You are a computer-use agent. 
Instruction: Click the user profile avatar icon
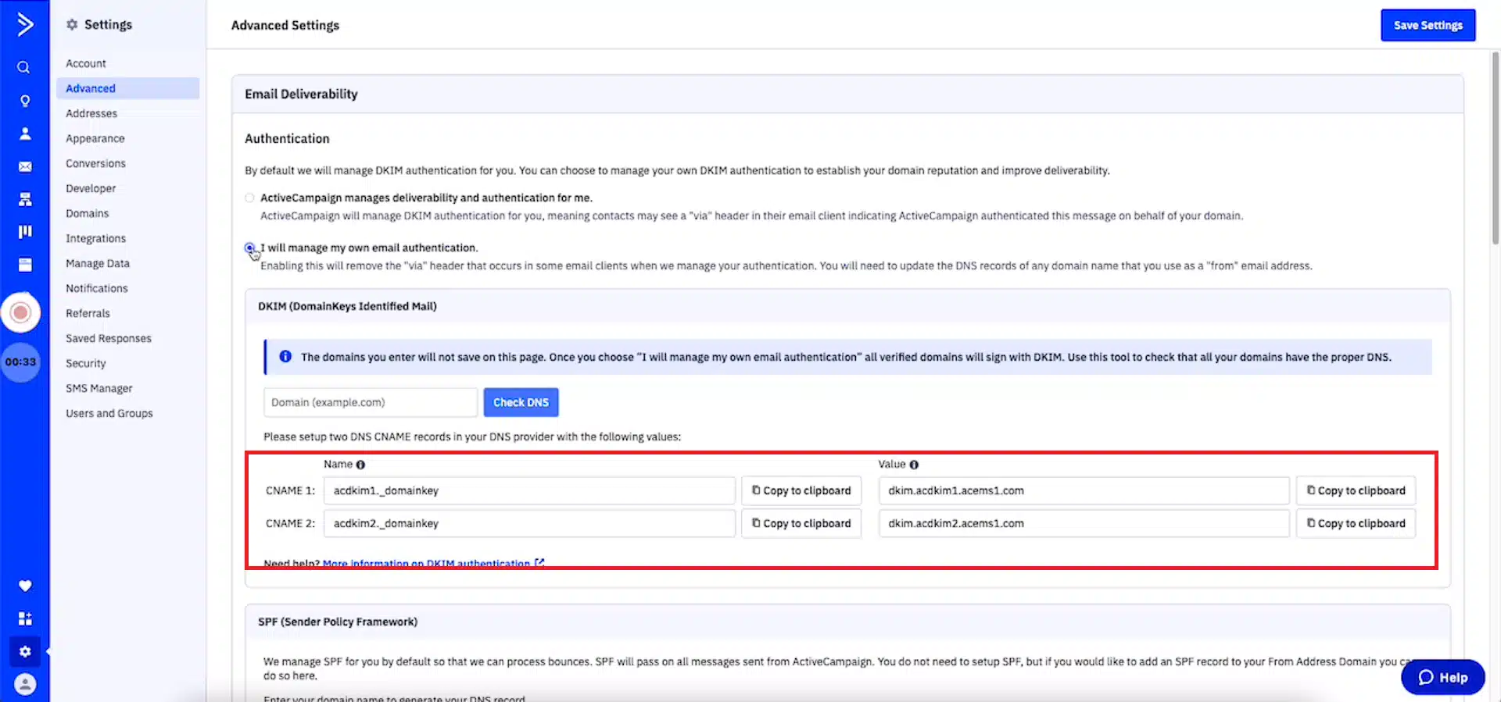tap(25, 684)
